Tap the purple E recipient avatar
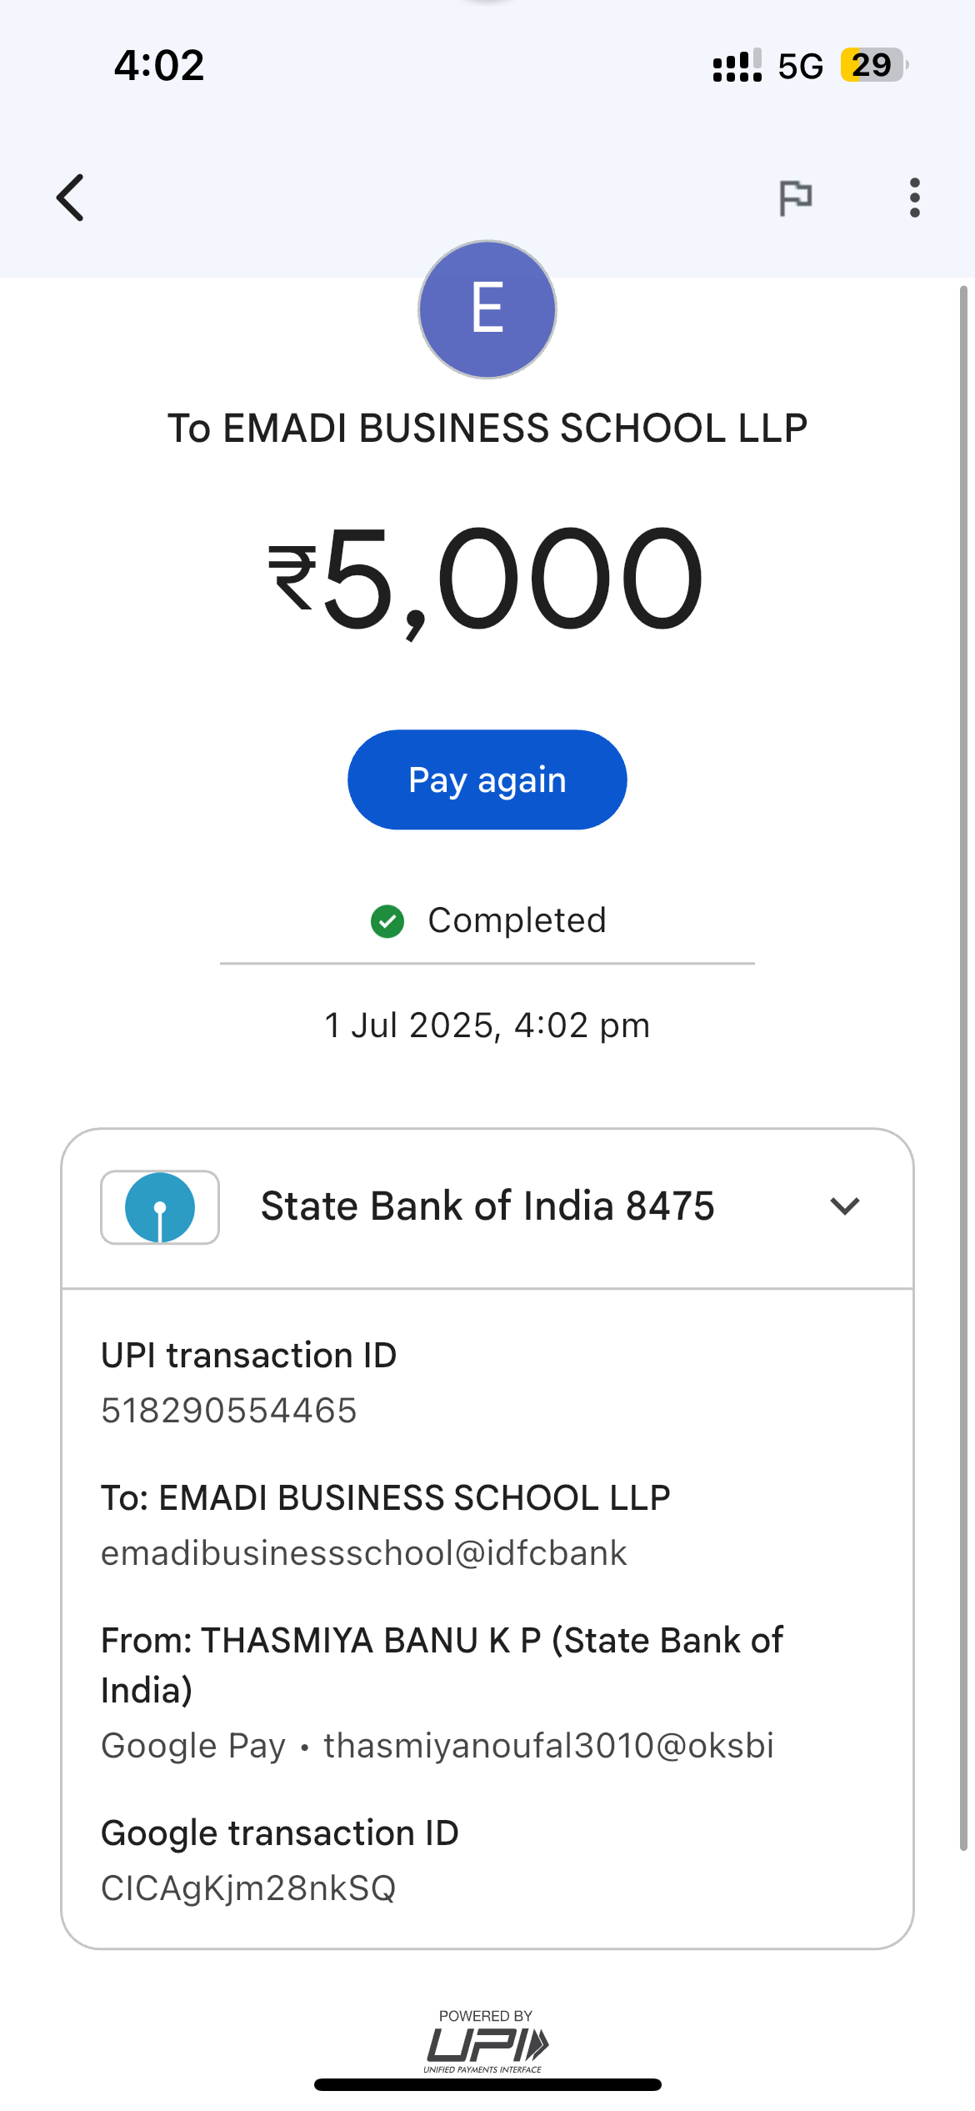Screen dimensions: 975x2111 (487, 309)
